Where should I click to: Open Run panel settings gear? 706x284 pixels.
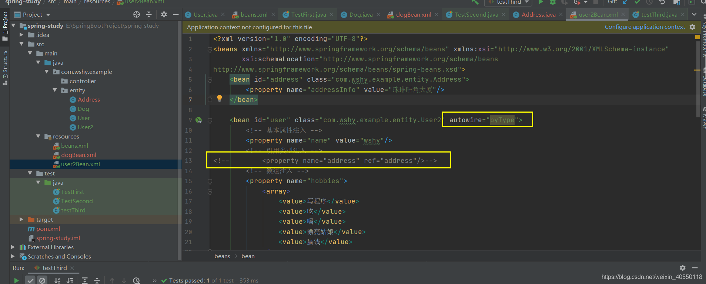pyautogui.click(x=683, y=268)
